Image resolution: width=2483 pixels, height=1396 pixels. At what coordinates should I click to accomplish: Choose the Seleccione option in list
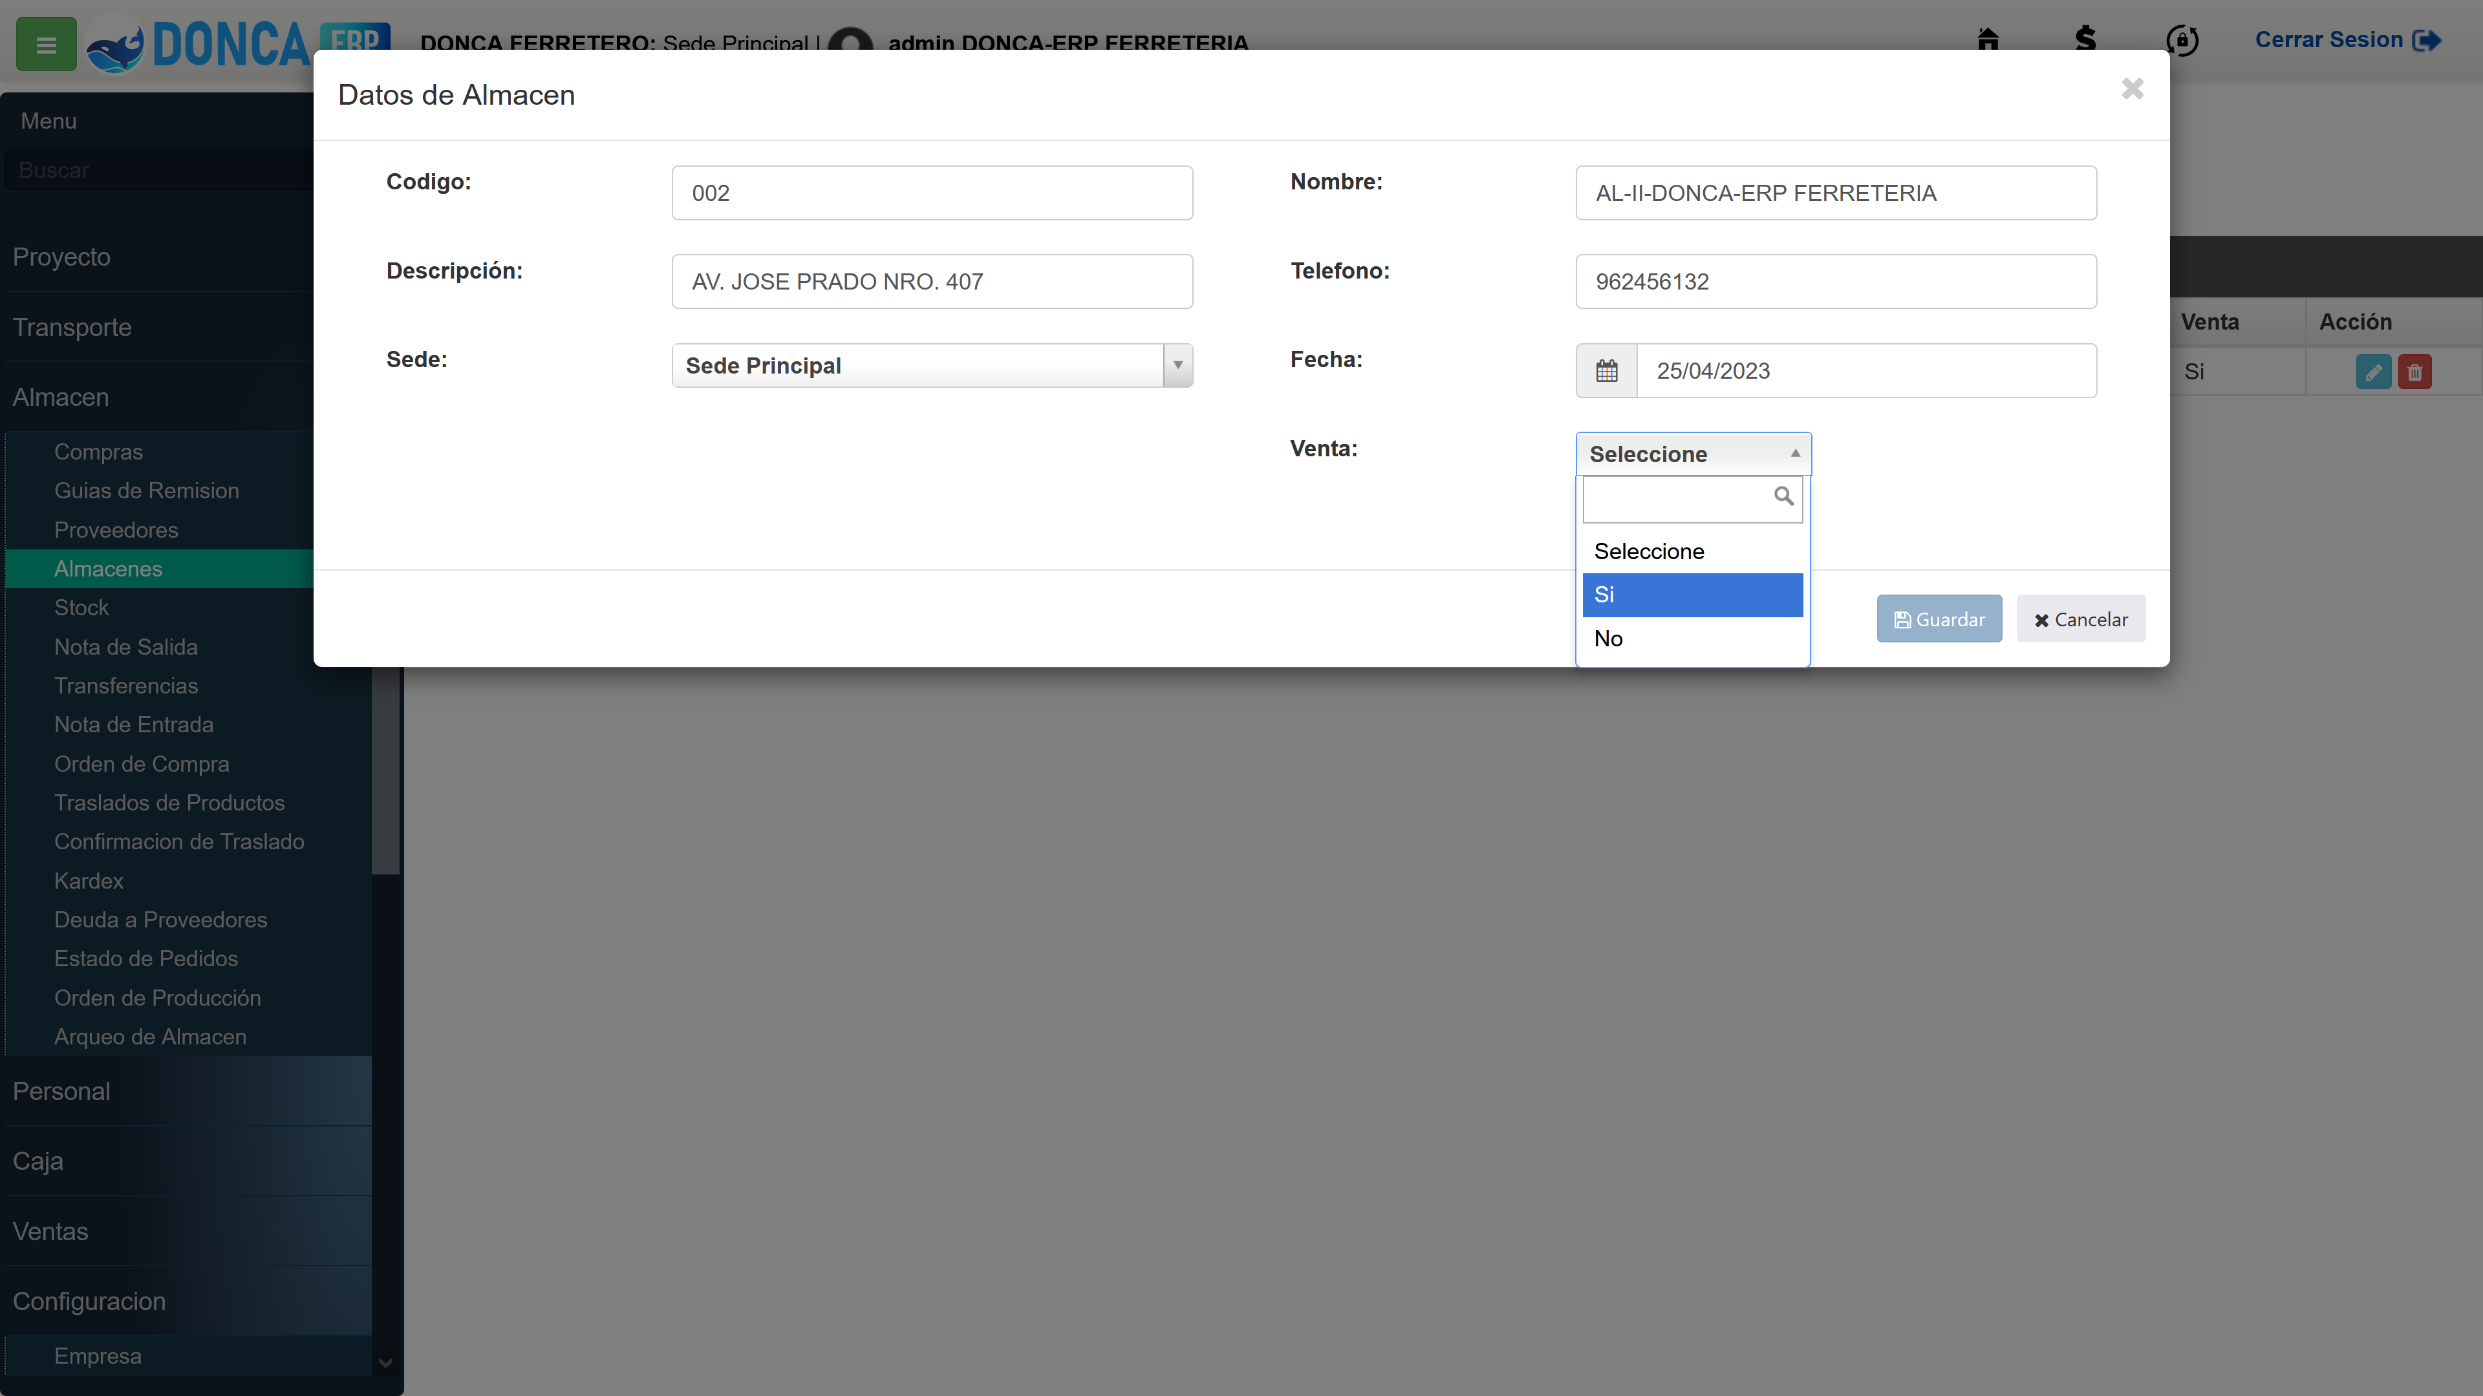pos(1693,551)
